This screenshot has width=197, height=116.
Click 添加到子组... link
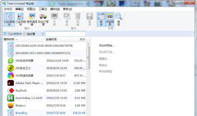click(106, 52)
